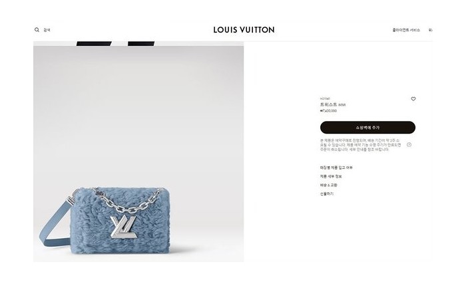
Task: Open the 검색 search field label
Action: [x=47, y=30]
